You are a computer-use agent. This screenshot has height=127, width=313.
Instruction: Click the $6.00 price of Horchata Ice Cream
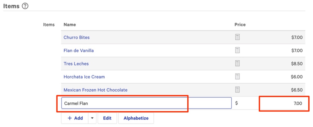tap(297, 77)
